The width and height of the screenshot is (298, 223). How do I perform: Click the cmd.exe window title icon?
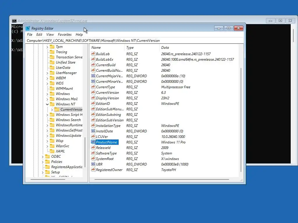pos(14,21)
